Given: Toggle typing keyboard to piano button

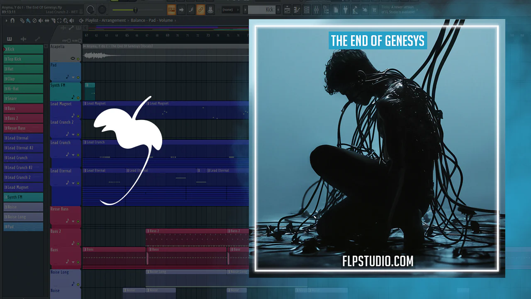Looking at the screenshot, I should tap(171, 10).
